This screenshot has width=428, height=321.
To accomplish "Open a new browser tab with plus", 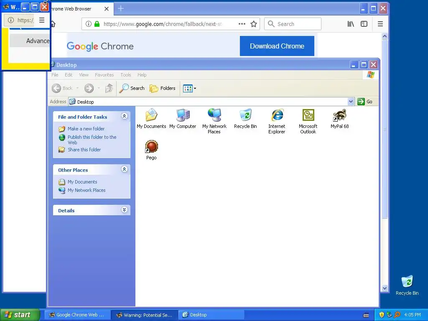I will (121, 9).
